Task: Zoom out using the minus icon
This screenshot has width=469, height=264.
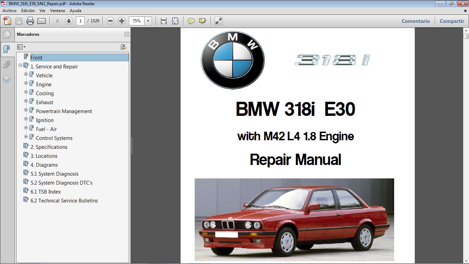Action: 110,21
